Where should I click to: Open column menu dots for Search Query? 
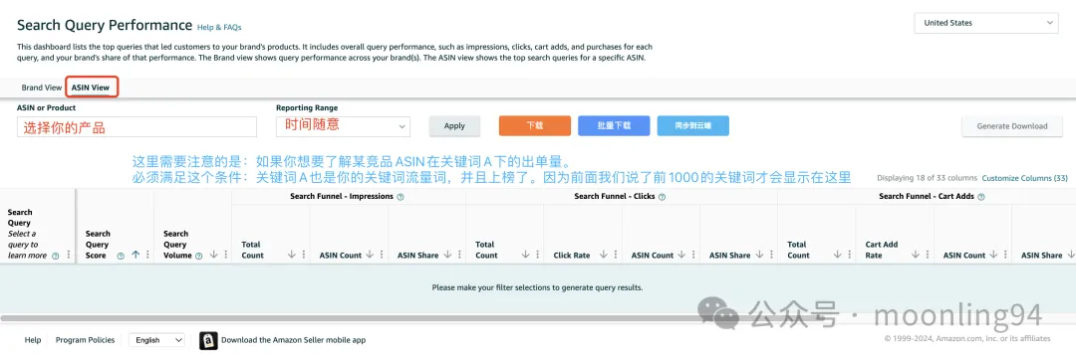[68, 255]
